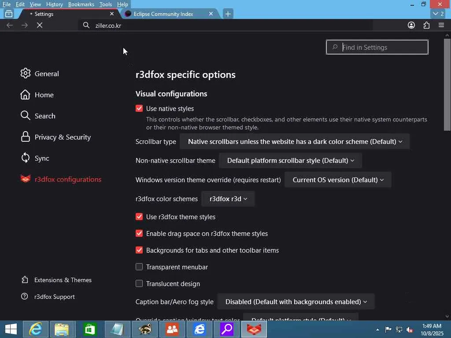Open the History menu
Image resolution: width=451 pixels, height=338 pixels.
click(x=54, y=4)
